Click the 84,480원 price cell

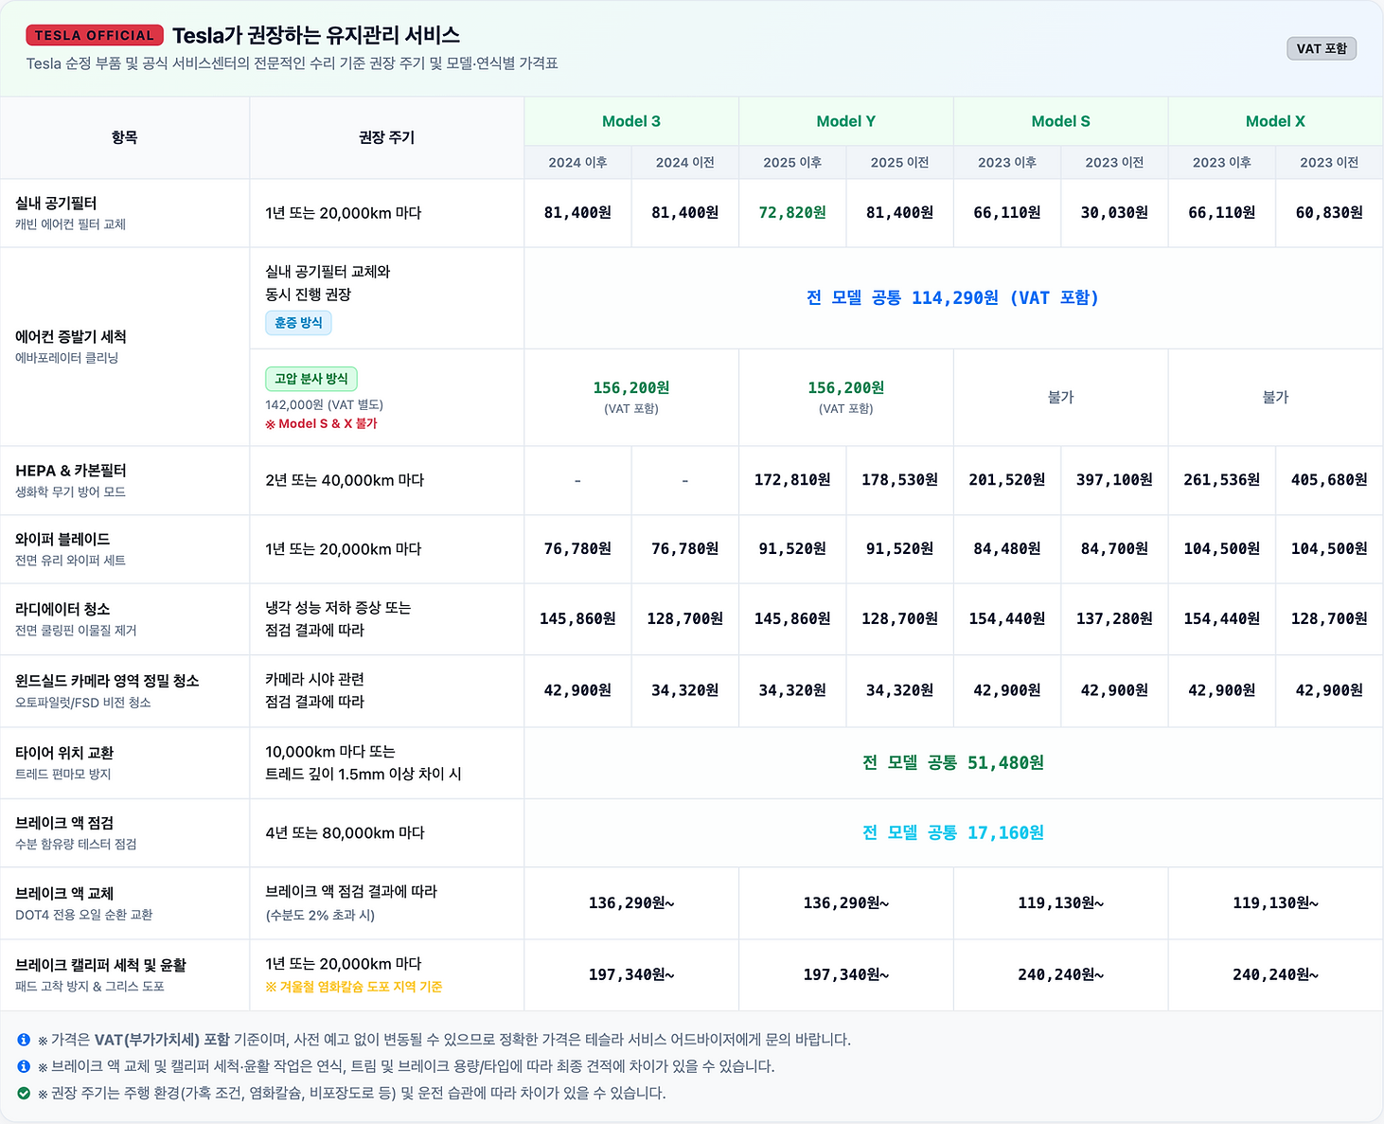click(1007, 549)
